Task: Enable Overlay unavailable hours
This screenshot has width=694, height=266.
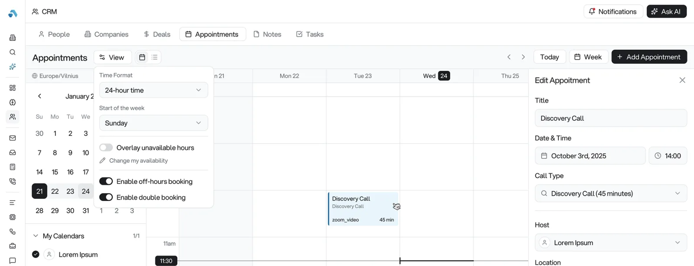Action: 106,148
